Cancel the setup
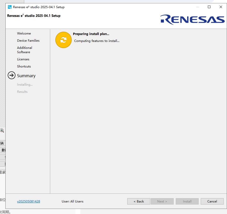The width and height of the screenshot is (227, 214). pyautogui.click(x=212, y=201)
